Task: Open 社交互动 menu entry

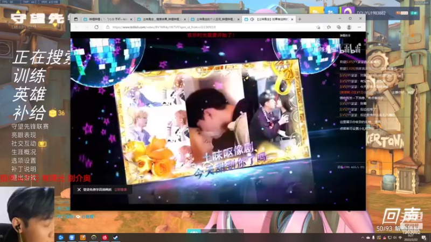Action: coord(24,144)
